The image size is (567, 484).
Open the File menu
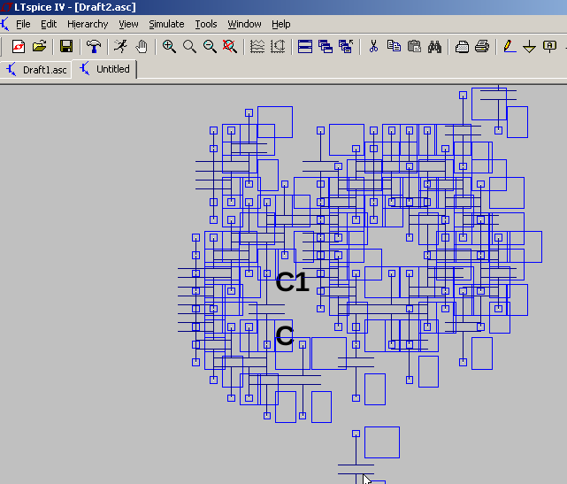[23, 24]
